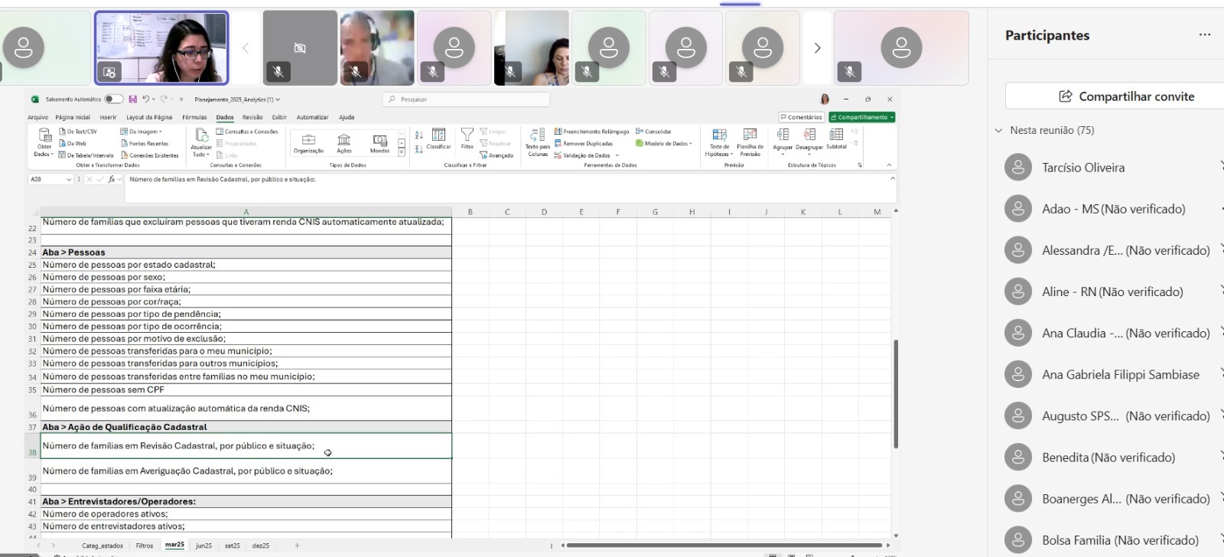Open the Name Box cell dropdown

coord(69,179)
